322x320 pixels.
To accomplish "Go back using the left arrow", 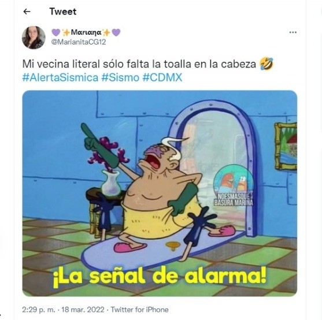I will [x=27, y=12].
